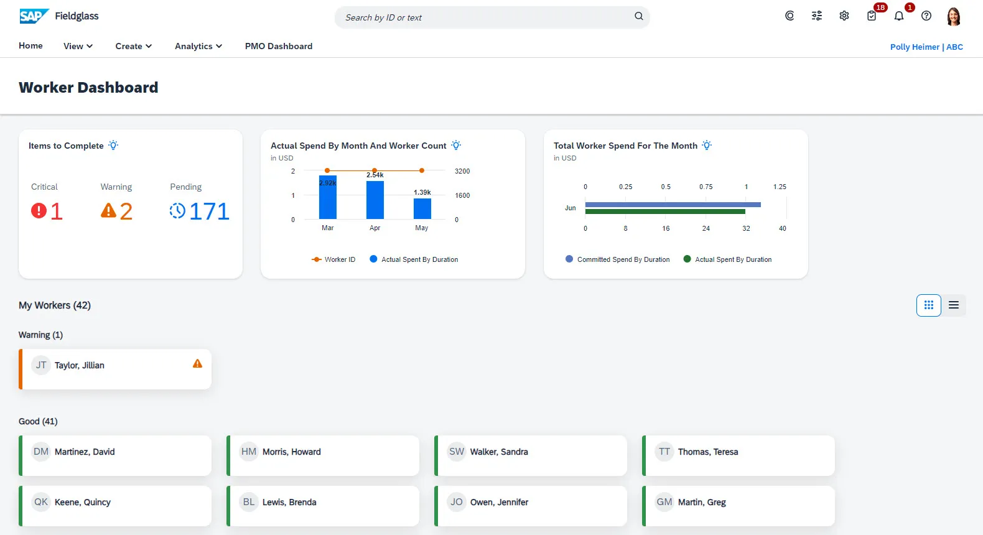Click the Warning (1) section heading

[40, 335]
